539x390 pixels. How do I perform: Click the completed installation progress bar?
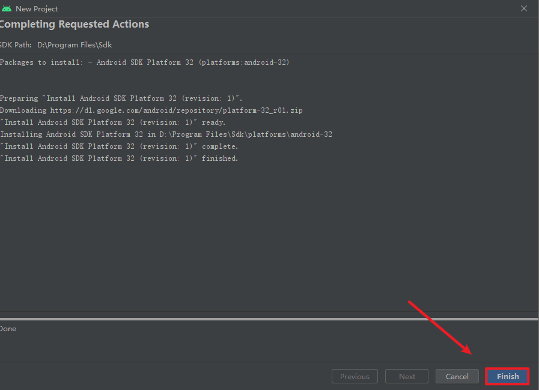(269, 319)
